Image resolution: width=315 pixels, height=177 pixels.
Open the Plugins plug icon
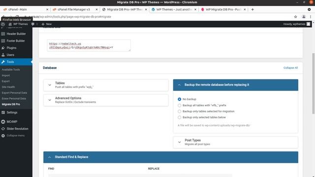click(3, 48)
